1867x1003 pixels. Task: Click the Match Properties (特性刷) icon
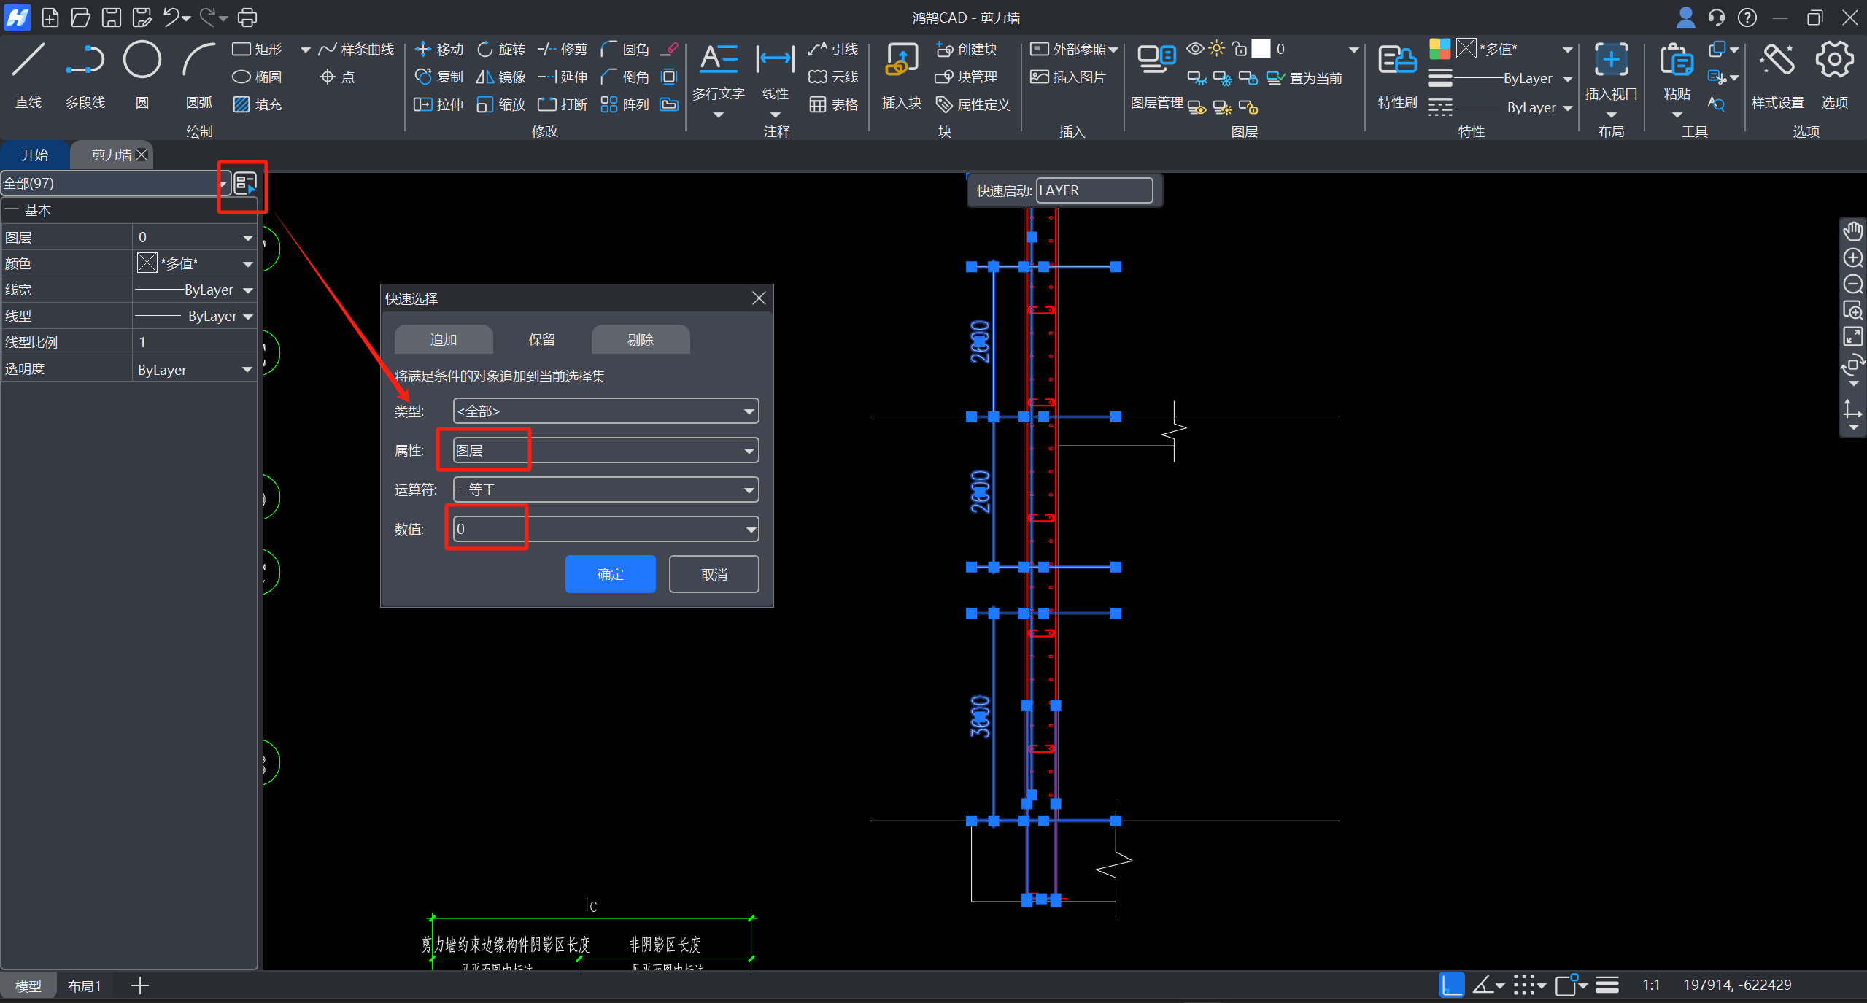pyautogui.click(x=1396, y=61)
